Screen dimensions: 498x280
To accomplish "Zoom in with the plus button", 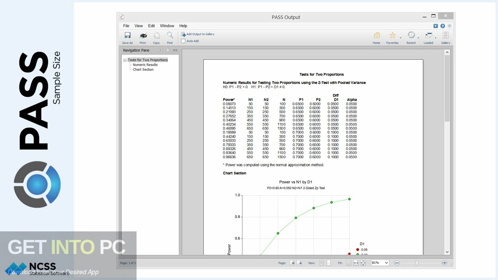I will (445, 263).
